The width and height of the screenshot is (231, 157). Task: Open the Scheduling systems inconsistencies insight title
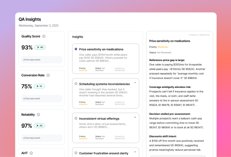click(x=105, y=84)
